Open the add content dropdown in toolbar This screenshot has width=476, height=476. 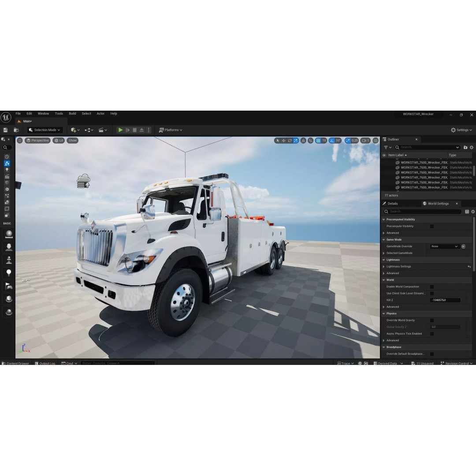click(75, 130)
